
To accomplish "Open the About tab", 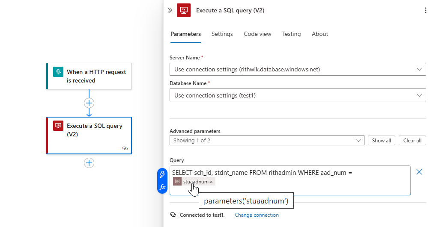I will pos(320,34).
